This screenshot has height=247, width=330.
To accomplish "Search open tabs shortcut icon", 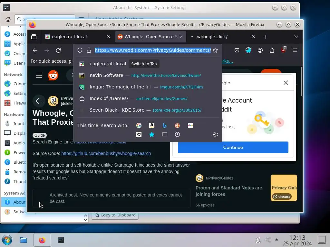I will (x=165, y=134).
